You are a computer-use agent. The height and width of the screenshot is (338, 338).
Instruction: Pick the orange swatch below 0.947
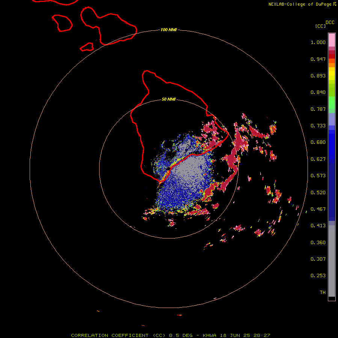point(332,65)
